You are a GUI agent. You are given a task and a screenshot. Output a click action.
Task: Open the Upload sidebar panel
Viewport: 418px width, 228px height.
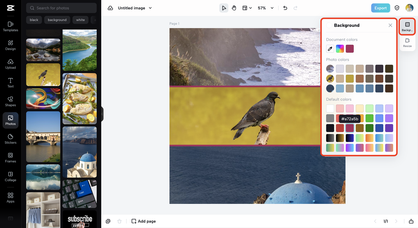tap(10, 64)
